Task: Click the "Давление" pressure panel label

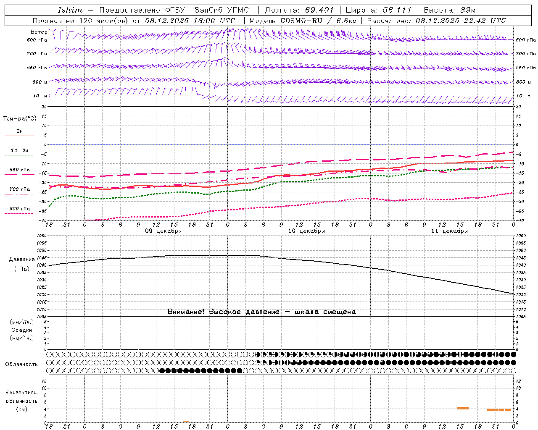Action: (22, 260)
